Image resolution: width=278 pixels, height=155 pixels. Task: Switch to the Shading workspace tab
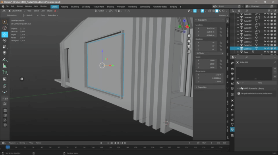point(110,7)
